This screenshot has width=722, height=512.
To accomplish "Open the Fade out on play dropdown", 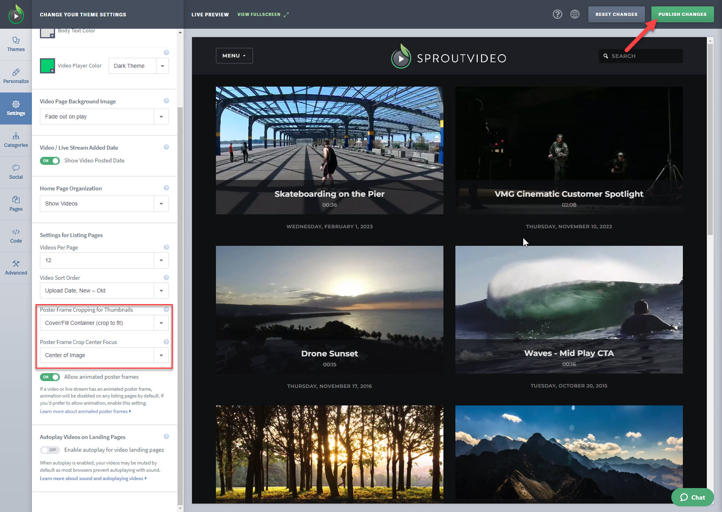I will [x=104, y=117].
